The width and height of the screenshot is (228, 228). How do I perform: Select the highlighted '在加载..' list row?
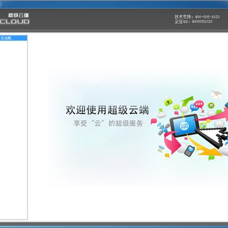click(13, 38)
